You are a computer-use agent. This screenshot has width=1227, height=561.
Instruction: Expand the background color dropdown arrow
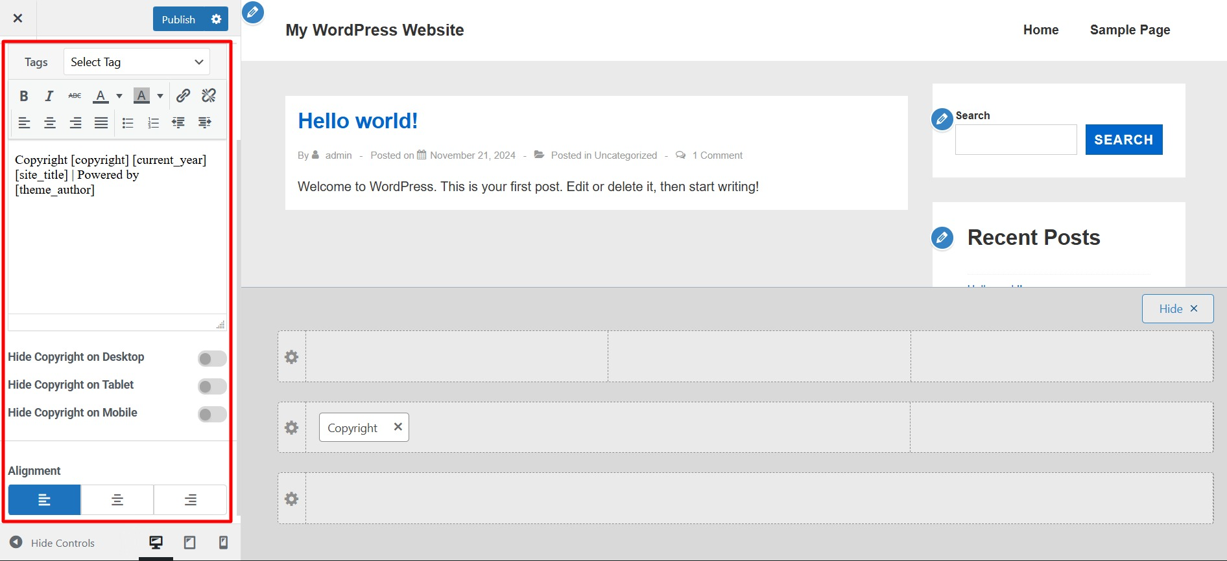pos(160,97)
